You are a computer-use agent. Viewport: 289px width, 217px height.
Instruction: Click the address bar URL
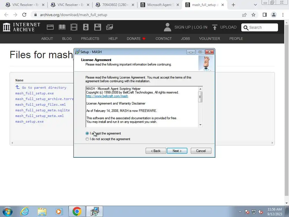point(74,15)
